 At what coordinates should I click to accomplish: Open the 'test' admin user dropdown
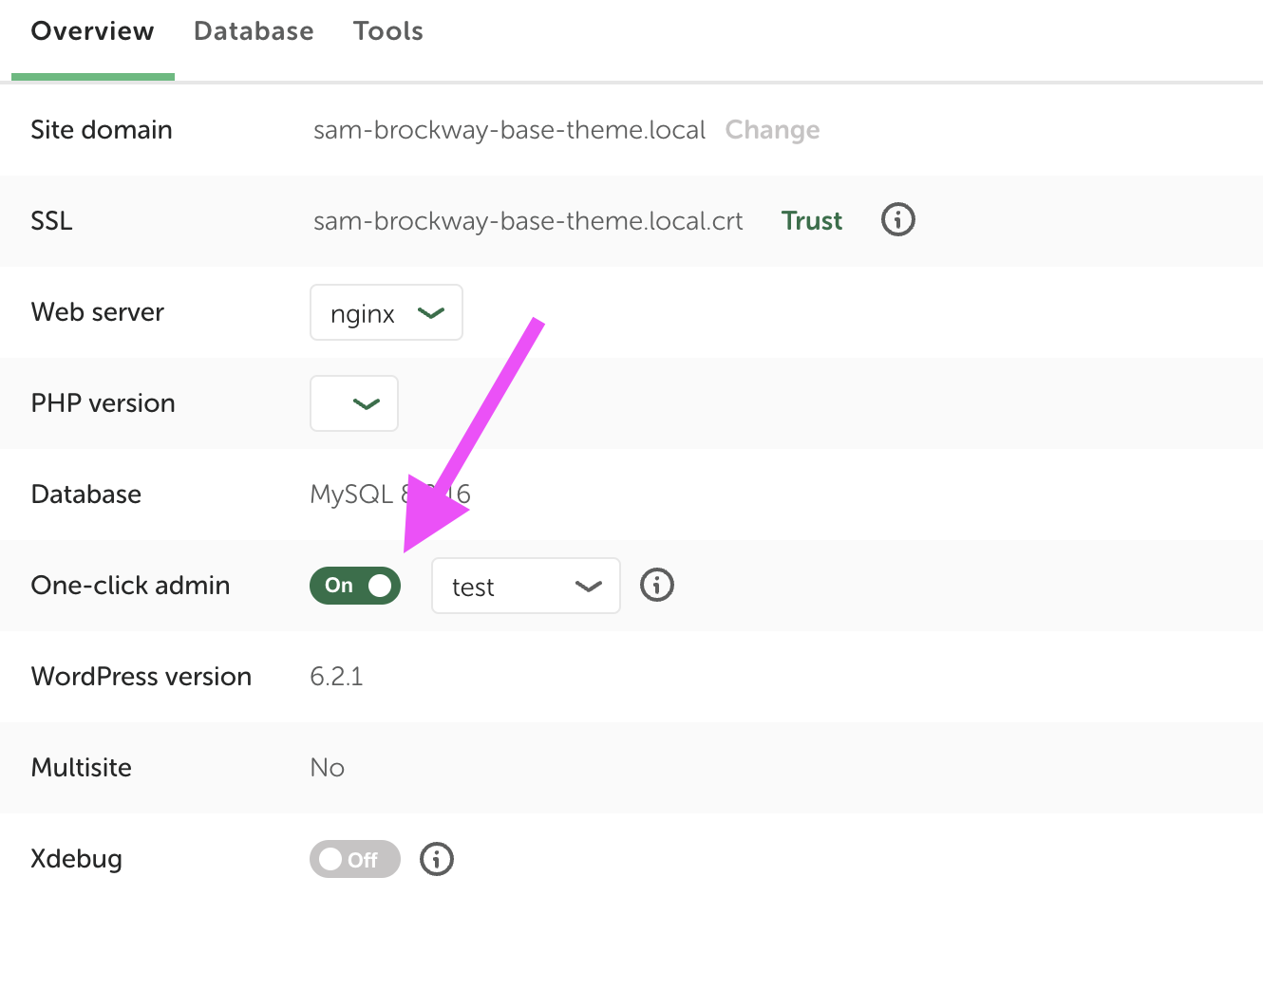pyautogui.click(x=525, y=586)
